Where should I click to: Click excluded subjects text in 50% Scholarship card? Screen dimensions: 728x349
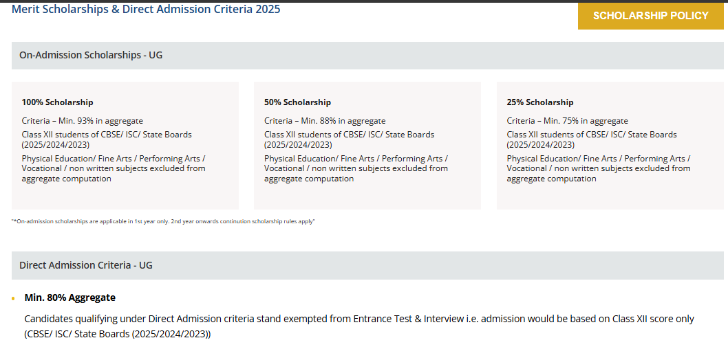tap(356, 168)
